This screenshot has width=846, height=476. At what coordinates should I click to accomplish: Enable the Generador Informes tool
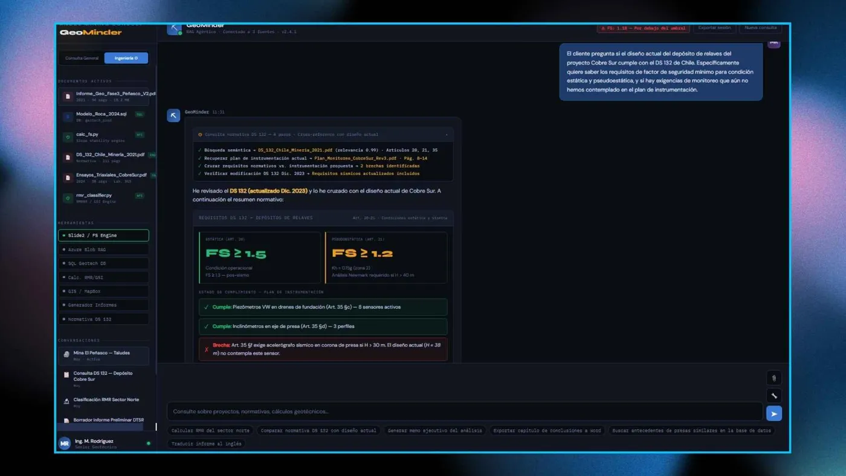click(x=103, y=305)
